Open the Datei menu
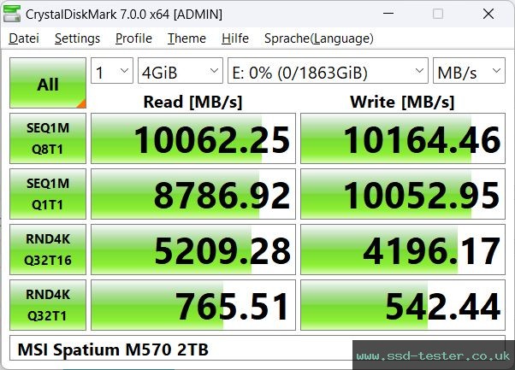Screen dimensions: 515x370 24,38
